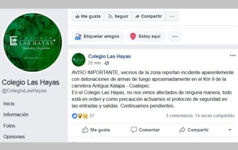Follow the page with the Seguir button
The height and width of the screenshot is (150, 238).
click(x=118, y=16)
